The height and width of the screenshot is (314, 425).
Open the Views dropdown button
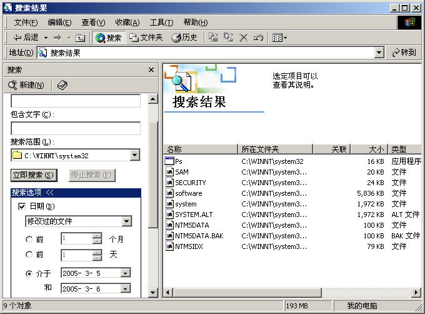coord(279,38)
